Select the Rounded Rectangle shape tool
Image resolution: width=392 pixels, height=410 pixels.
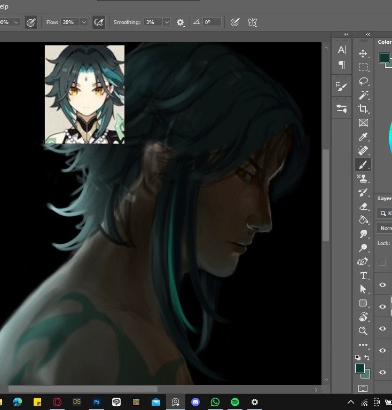[363, 303]
